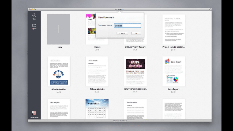The height and width of the screenshot is (131, 233).
Task: Click the 'Dec 28' date text
Action: [97, 92]
